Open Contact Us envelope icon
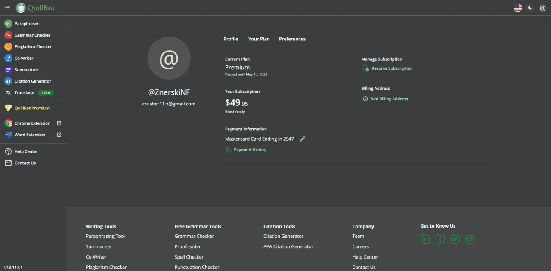Viewport: 551px width, 271px height. 8,163
